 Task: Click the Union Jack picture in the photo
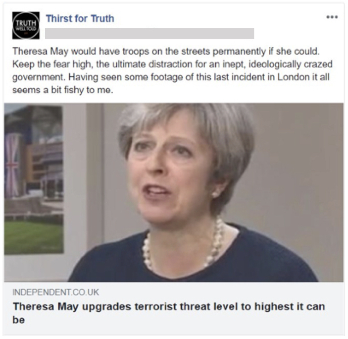(11, 166)
